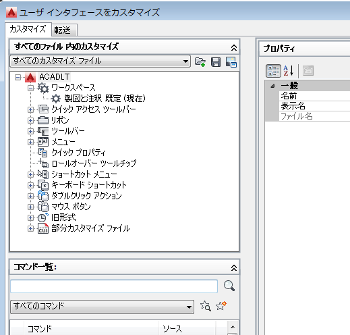350x335 pixels.
Task: Switch to the カスタマイズ tab
Action: pos(28,29)
